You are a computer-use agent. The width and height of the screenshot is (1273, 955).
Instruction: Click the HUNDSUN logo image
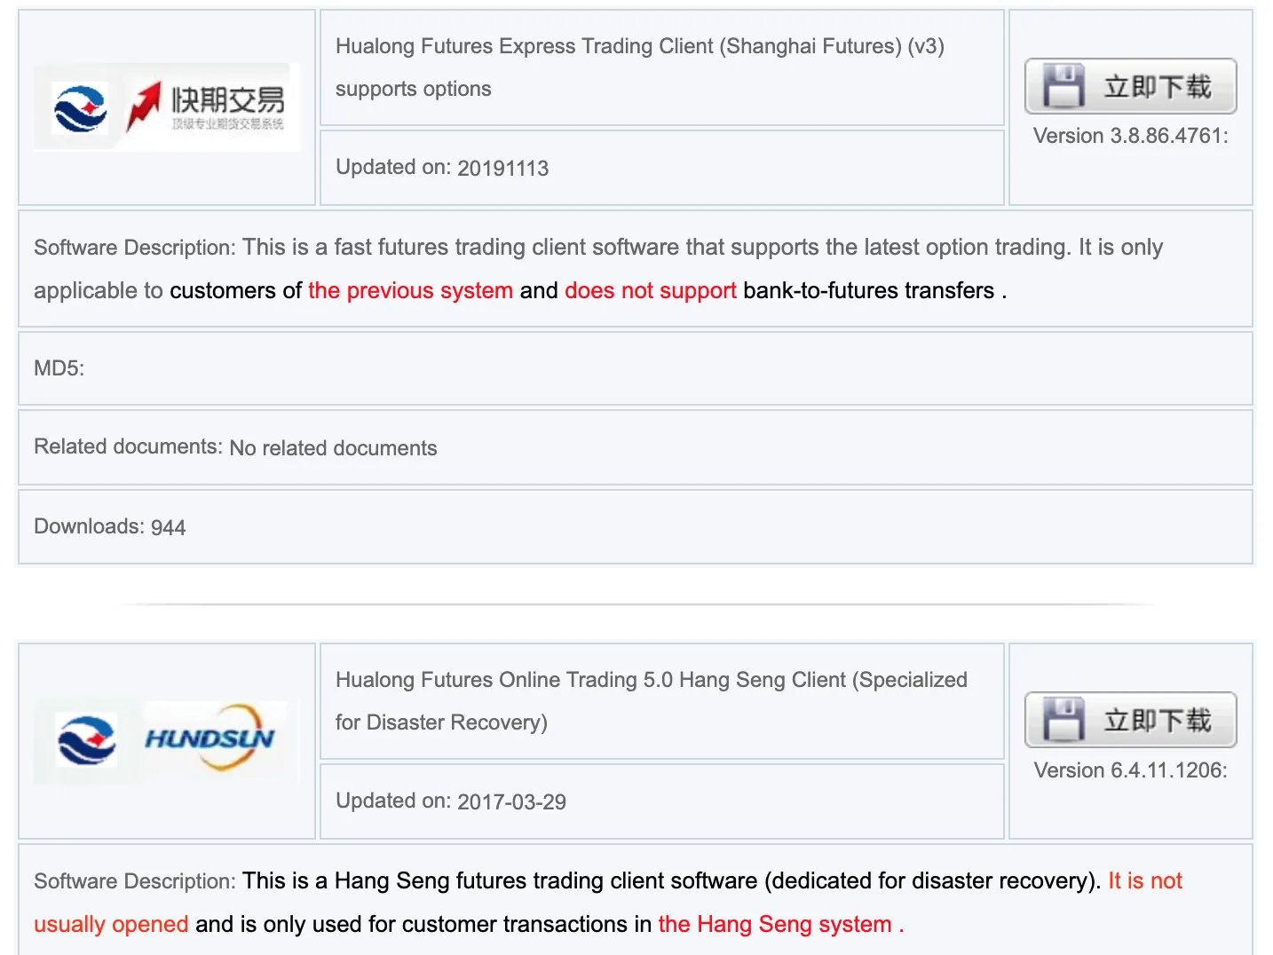(210, 738)
